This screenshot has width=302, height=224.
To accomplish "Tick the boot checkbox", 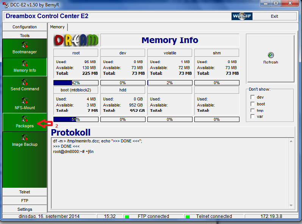I will [252, 104].
